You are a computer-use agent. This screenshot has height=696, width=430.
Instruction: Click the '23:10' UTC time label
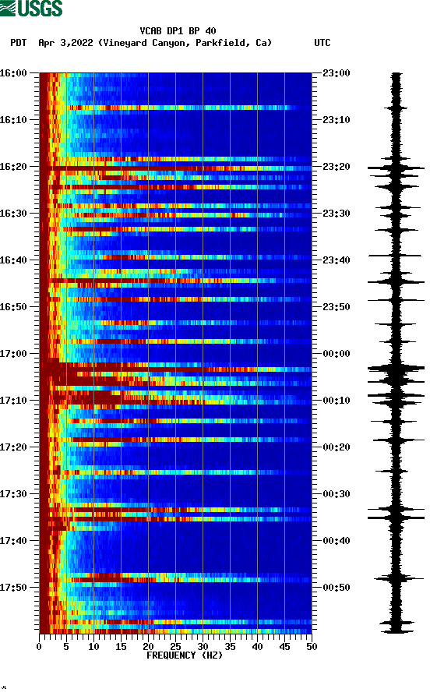pyautogui.click(x=337, y=120)
